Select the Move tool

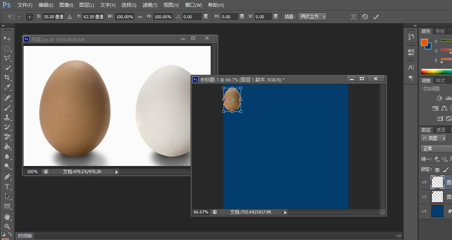[x=7, y=39]
